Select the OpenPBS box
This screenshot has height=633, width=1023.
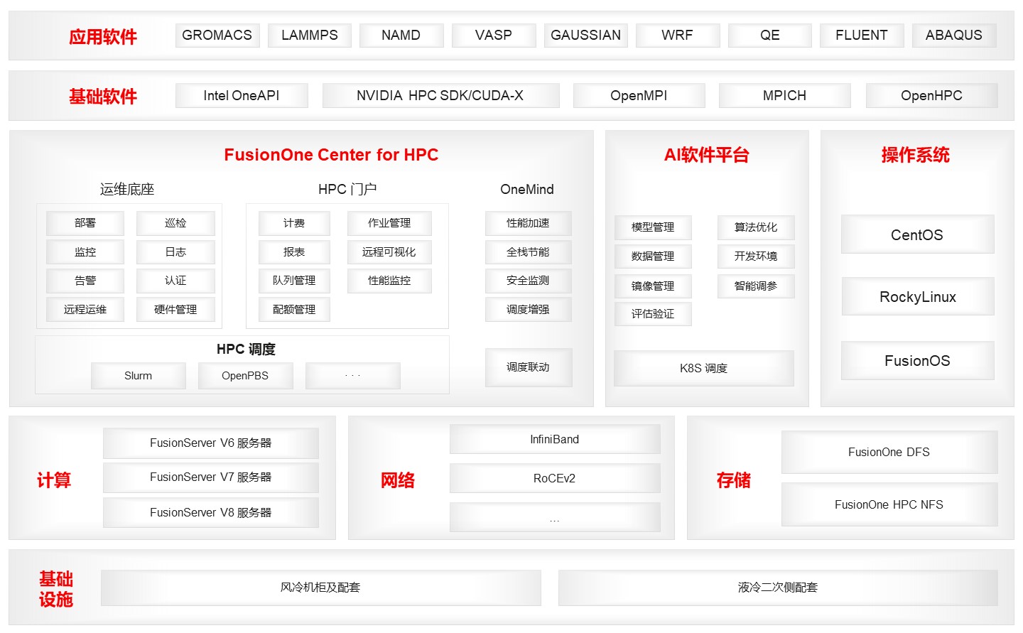click(245, 376)
